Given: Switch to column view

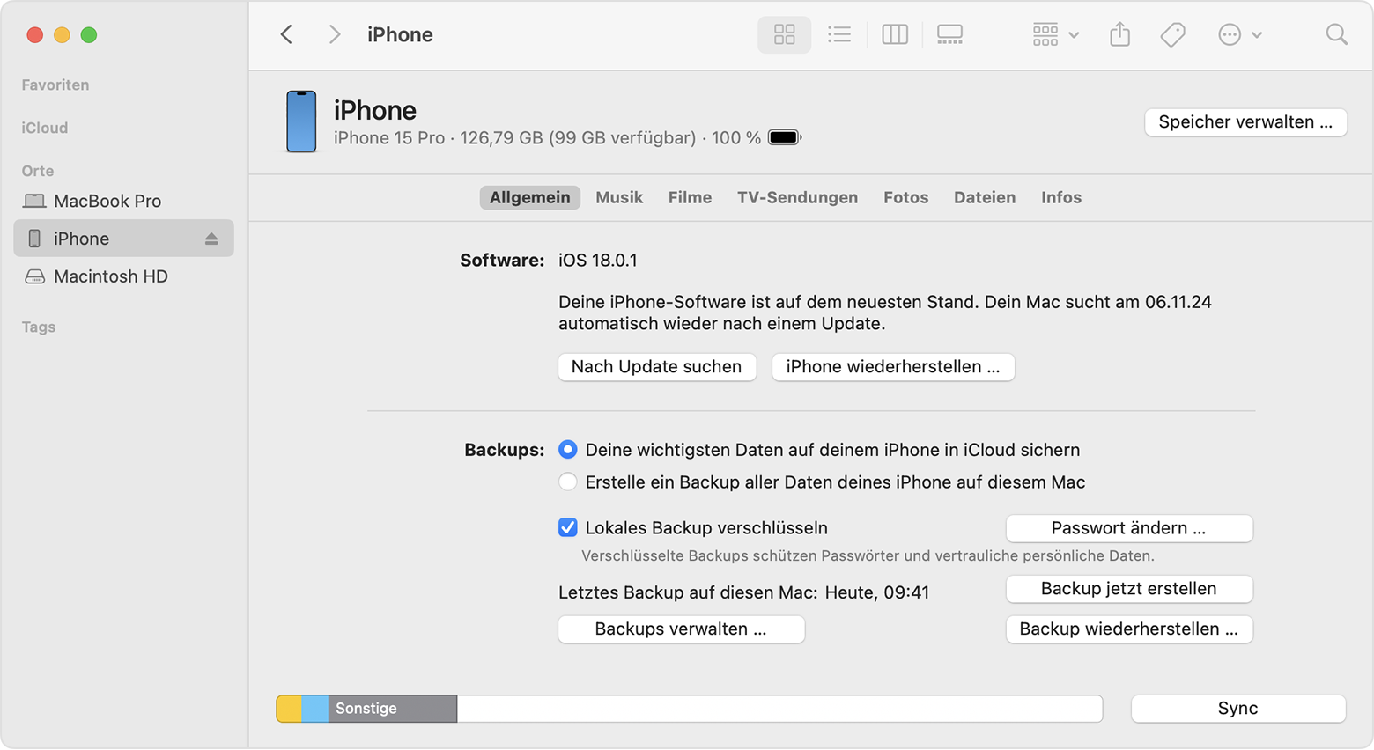Looking at the screenshot, I should click(895, 34).
